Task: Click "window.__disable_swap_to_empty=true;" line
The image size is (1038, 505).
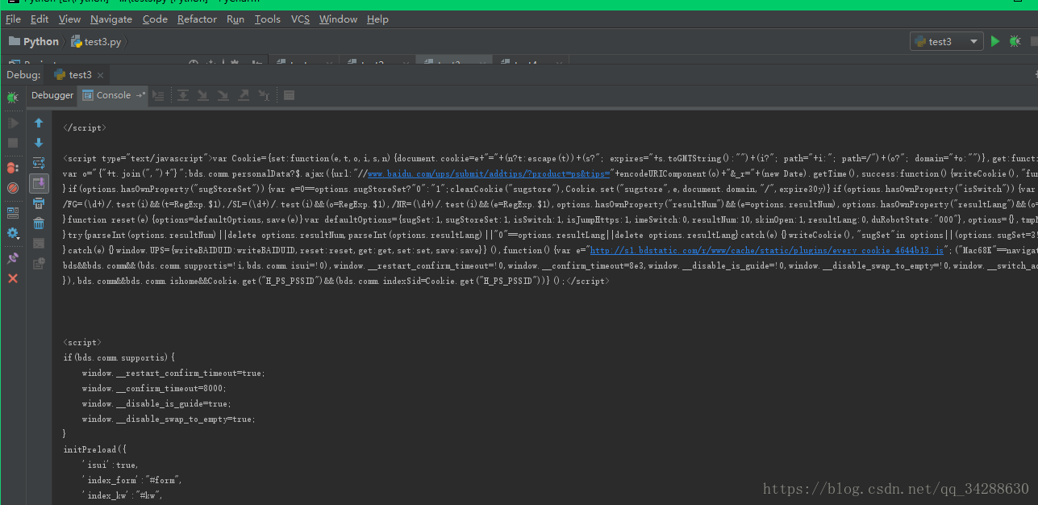Action: coord(168,419)
